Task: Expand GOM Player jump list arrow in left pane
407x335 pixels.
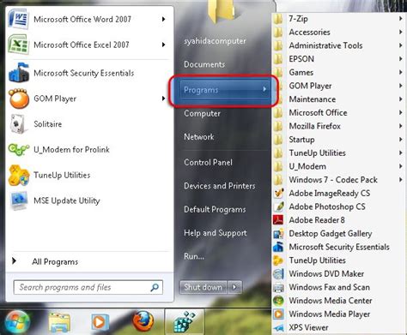Action: [163, 99]
